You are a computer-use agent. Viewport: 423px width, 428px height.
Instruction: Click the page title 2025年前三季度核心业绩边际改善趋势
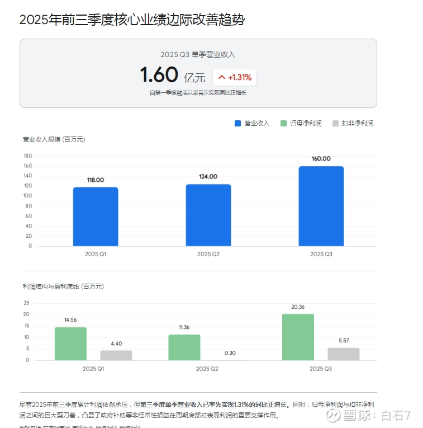coord(132,20)
